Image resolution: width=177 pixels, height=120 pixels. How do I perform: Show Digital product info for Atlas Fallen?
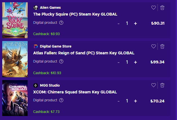click(x=61, y=61)
